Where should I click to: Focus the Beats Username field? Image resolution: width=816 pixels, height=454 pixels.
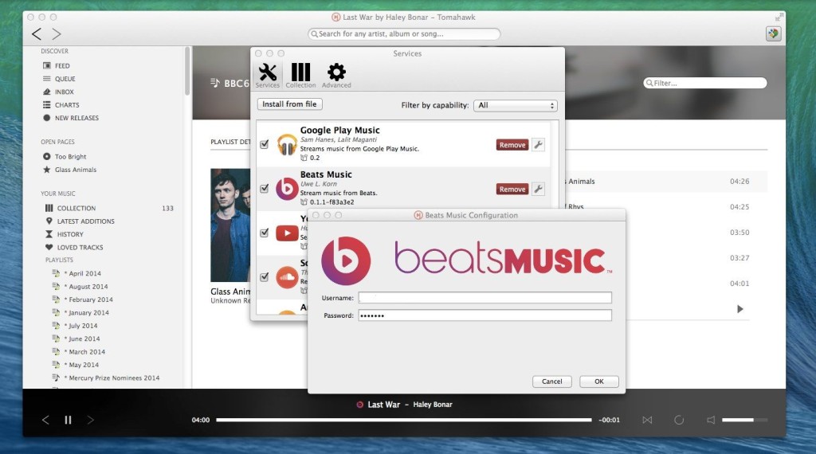tap(484, 297)
